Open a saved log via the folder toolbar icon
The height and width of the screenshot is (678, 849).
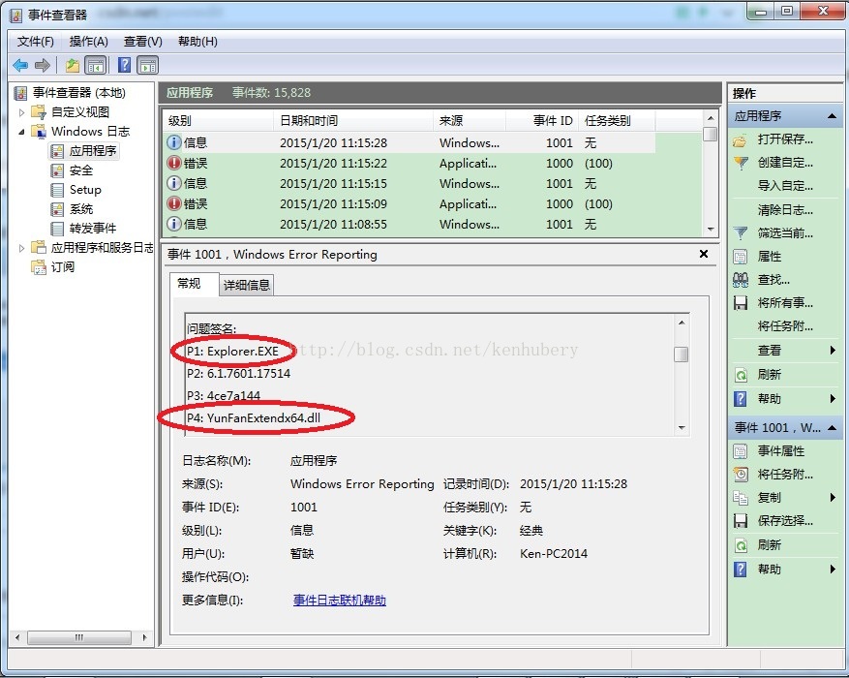[x=71, y=65]
